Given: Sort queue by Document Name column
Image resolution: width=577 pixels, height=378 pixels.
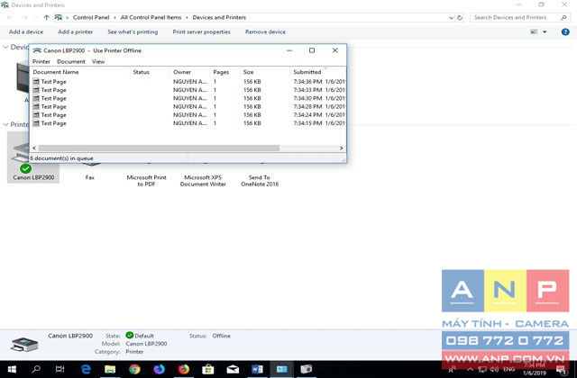Looking at the screenshot, I should click(x=81, y=72).
